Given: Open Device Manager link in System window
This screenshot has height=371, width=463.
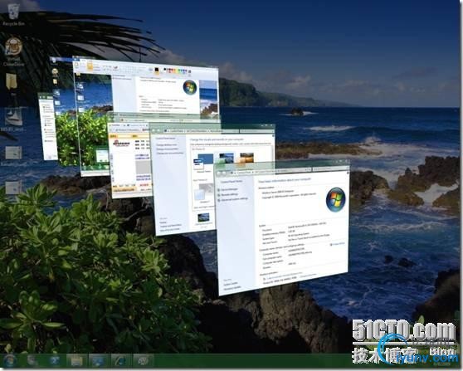Looking at the screenshot, I should click(x=230, y=189).
